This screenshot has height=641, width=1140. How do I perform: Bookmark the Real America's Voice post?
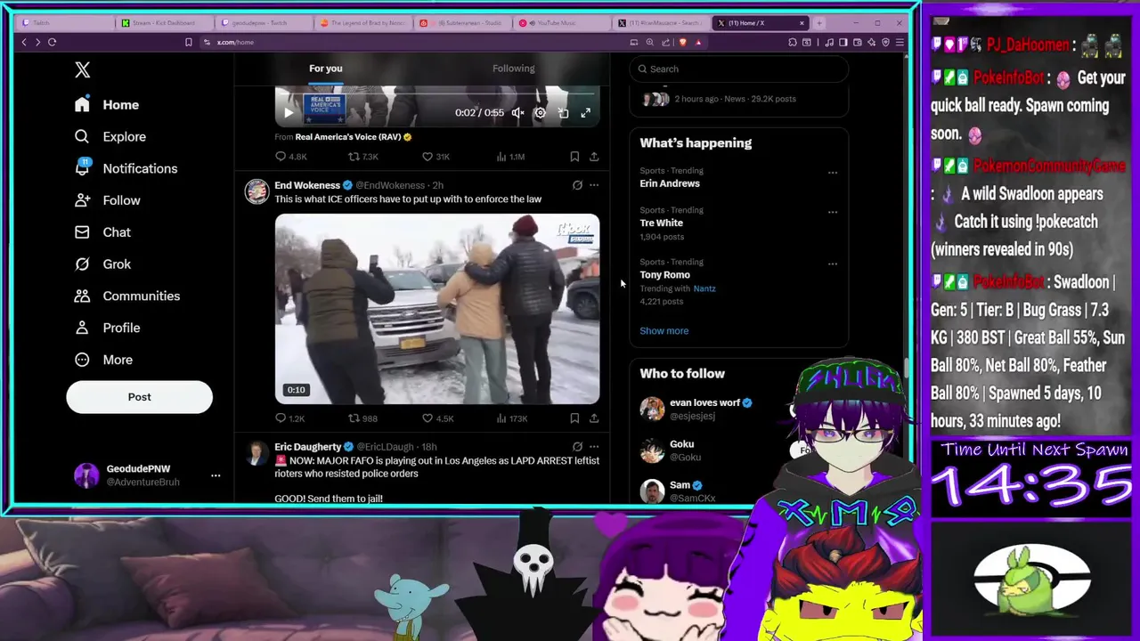coord(574,157)
